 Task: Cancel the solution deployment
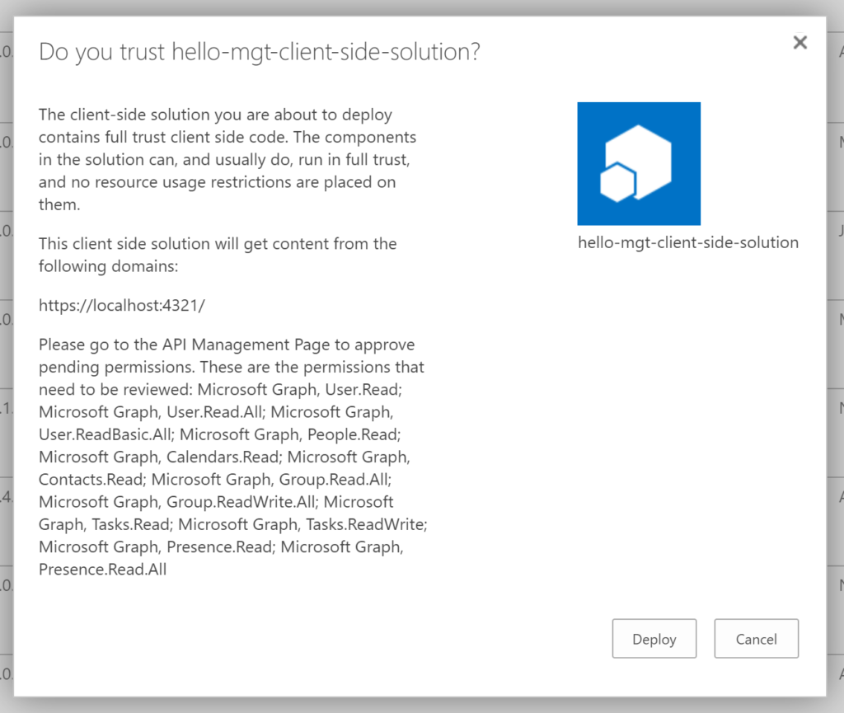point(756,639)
